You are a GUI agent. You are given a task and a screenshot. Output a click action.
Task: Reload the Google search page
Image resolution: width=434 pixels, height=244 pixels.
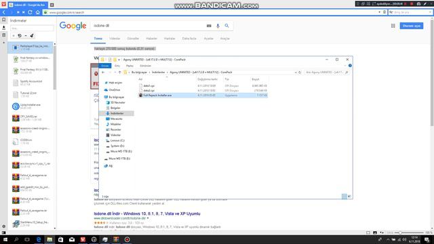tap(30, 12)
